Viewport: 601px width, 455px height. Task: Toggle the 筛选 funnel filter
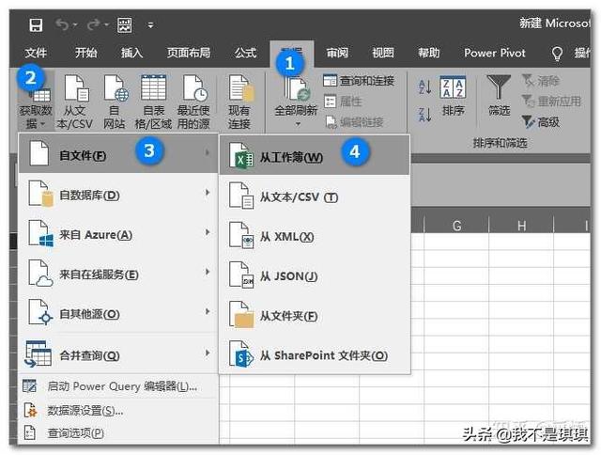coord(499,96)
